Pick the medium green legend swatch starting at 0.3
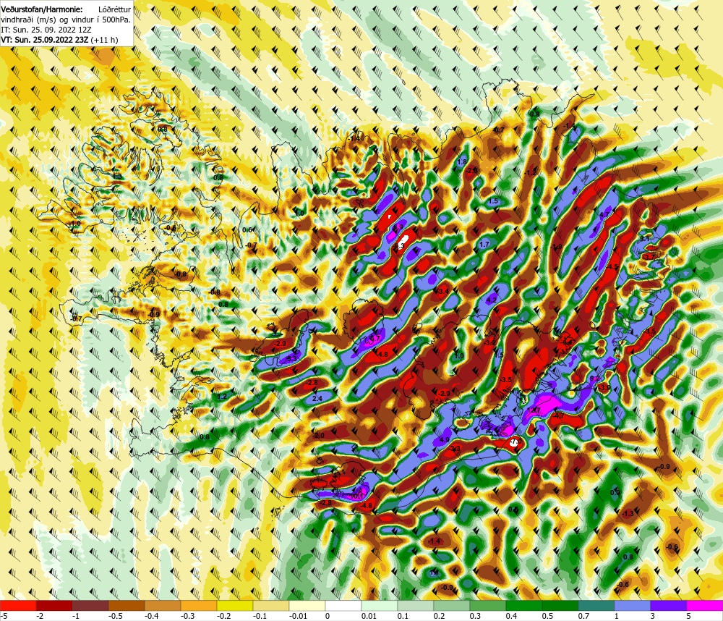This screenshot has width=723, height=621. coord(488,605)
